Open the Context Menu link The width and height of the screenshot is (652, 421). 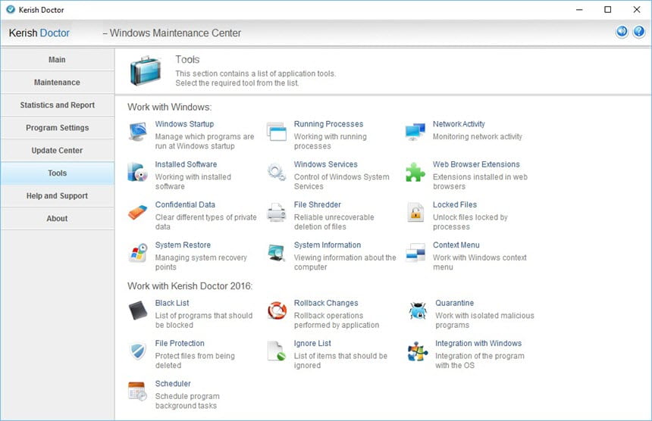456,245
